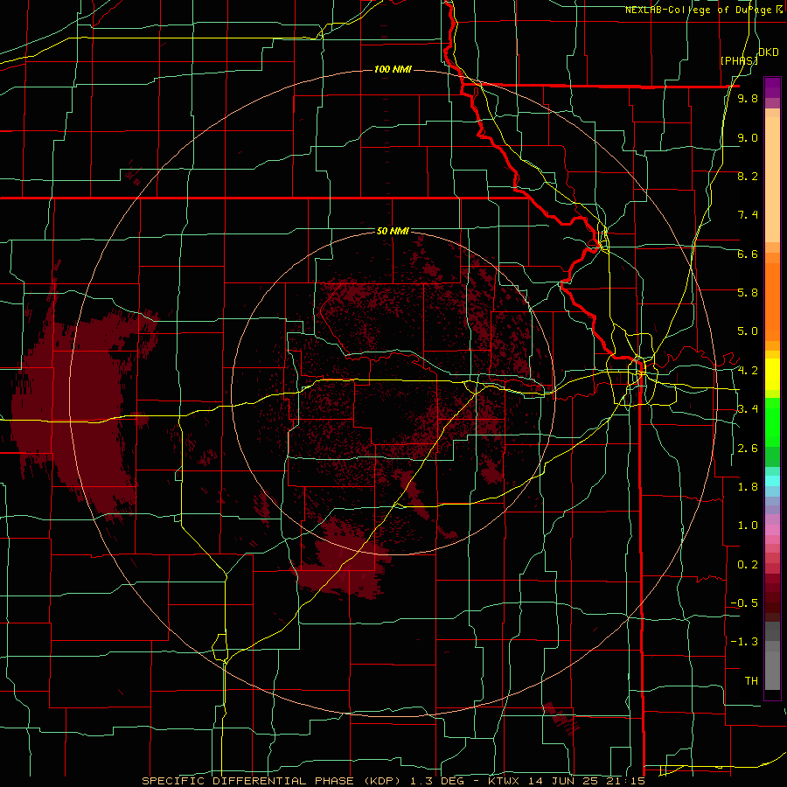The image size is (787, 787).
Task: Click the -1.3 value on the scale
Action: [744, 642]
